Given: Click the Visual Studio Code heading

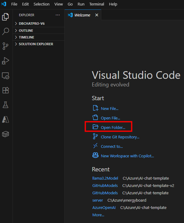Looking at the screenshot, I should (x=136, y=75).
